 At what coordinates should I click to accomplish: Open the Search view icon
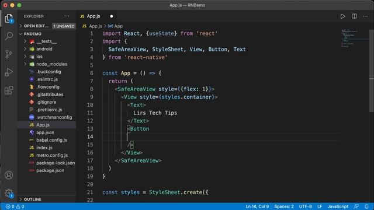9,36
